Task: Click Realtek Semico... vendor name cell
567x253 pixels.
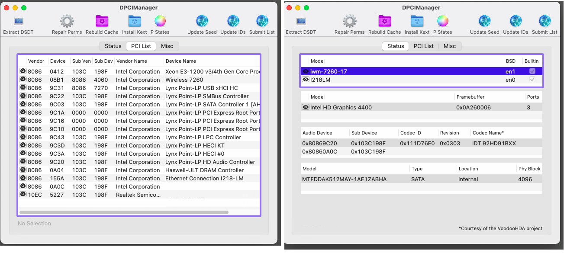Action: 138,195
